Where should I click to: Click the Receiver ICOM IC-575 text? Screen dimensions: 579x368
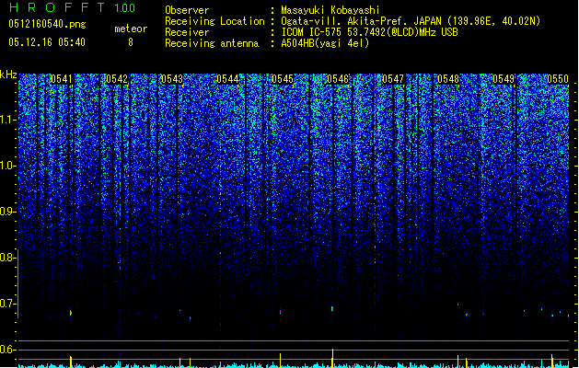[369, 32]
